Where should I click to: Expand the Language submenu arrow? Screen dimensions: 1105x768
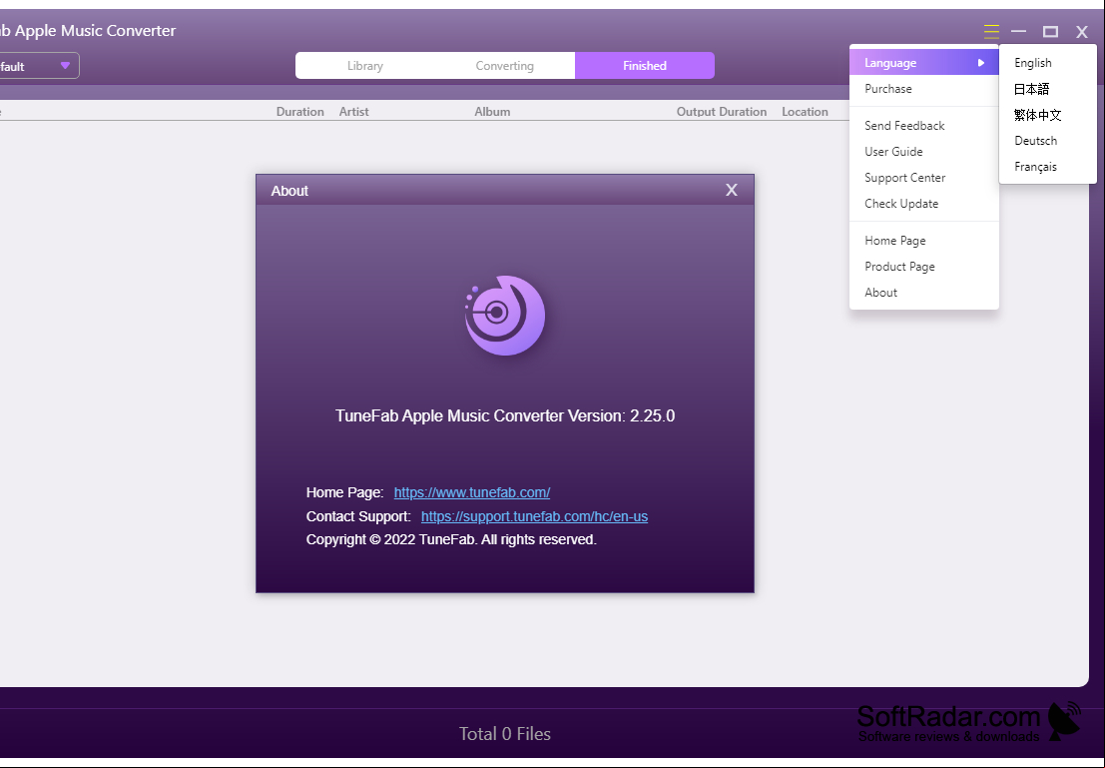(981, 63)
